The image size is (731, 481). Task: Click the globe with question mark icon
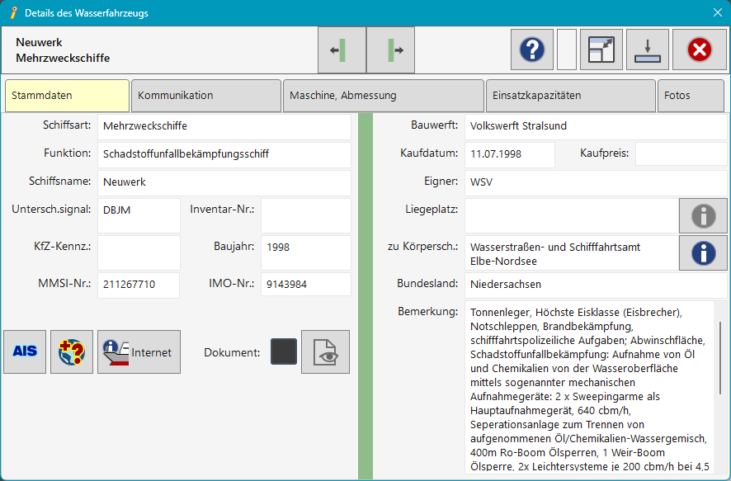pyautogui.click(x=72, y=352)
